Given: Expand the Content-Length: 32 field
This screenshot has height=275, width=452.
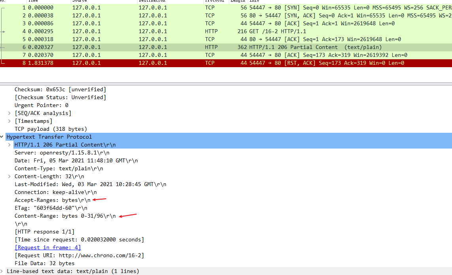Looking at the screenshot, I should [x=10, y=177].
